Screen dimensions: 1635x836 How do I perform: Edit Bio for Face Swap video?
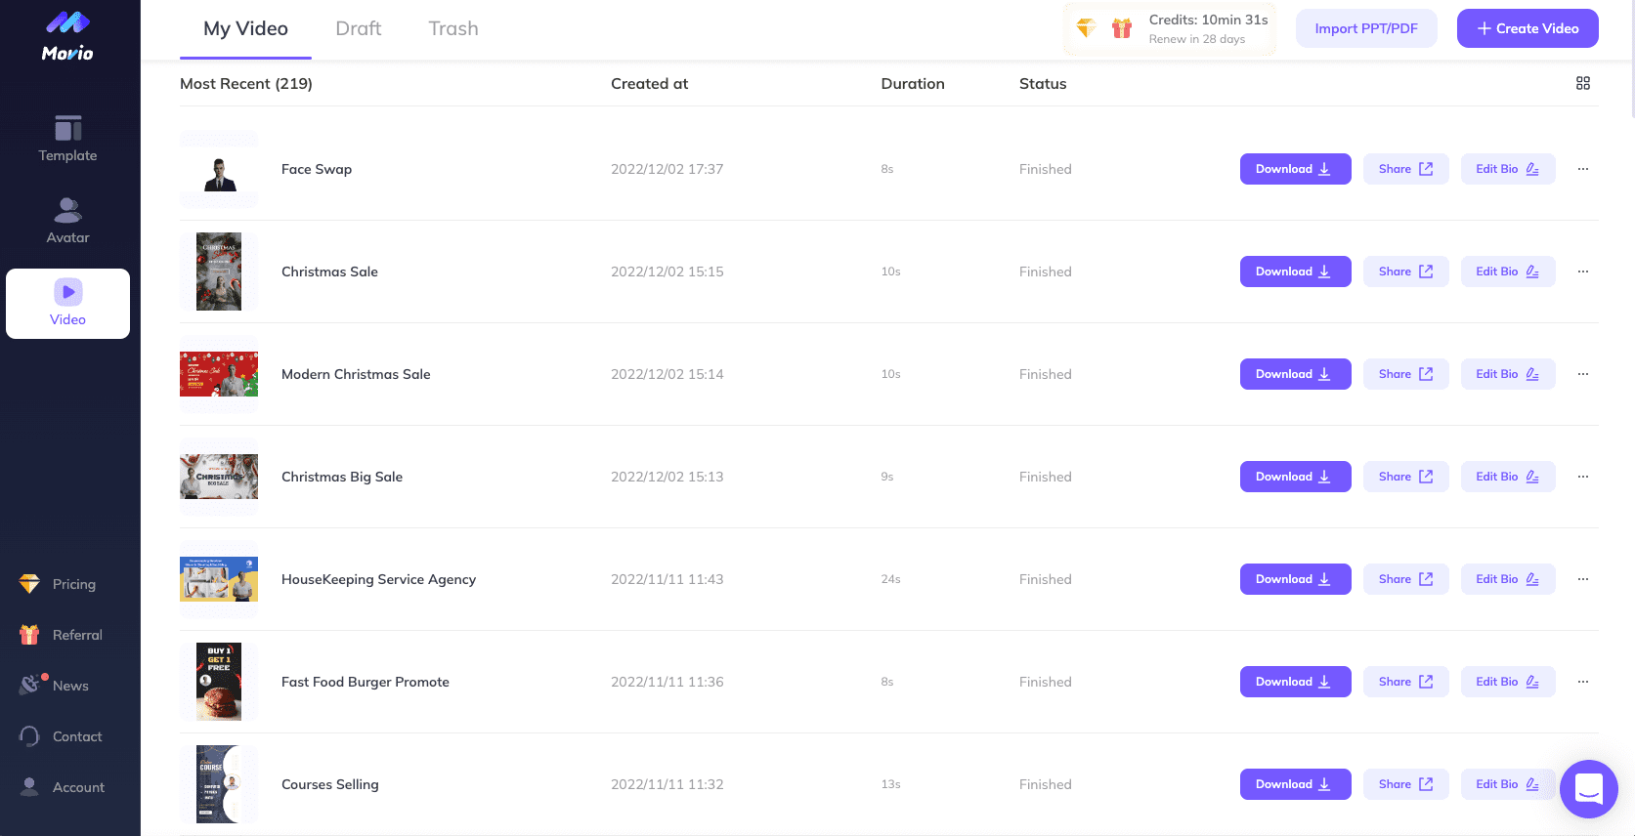(1508, 169)
